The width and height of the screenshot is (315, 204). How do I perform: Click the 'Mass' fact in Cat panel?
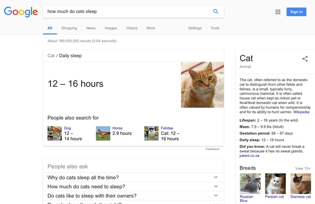pyautogui.click(x=262, y=127)
